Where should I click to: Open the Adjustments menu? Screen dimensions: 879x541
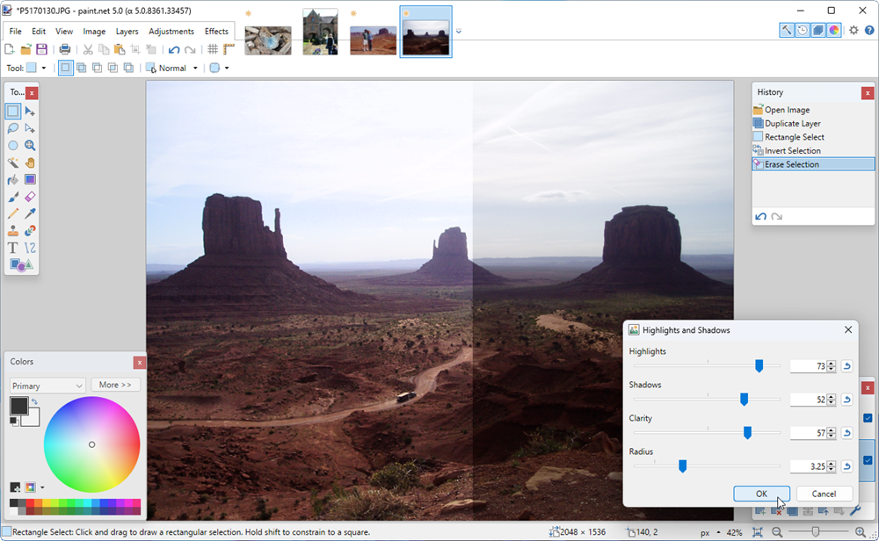point(171,32)
